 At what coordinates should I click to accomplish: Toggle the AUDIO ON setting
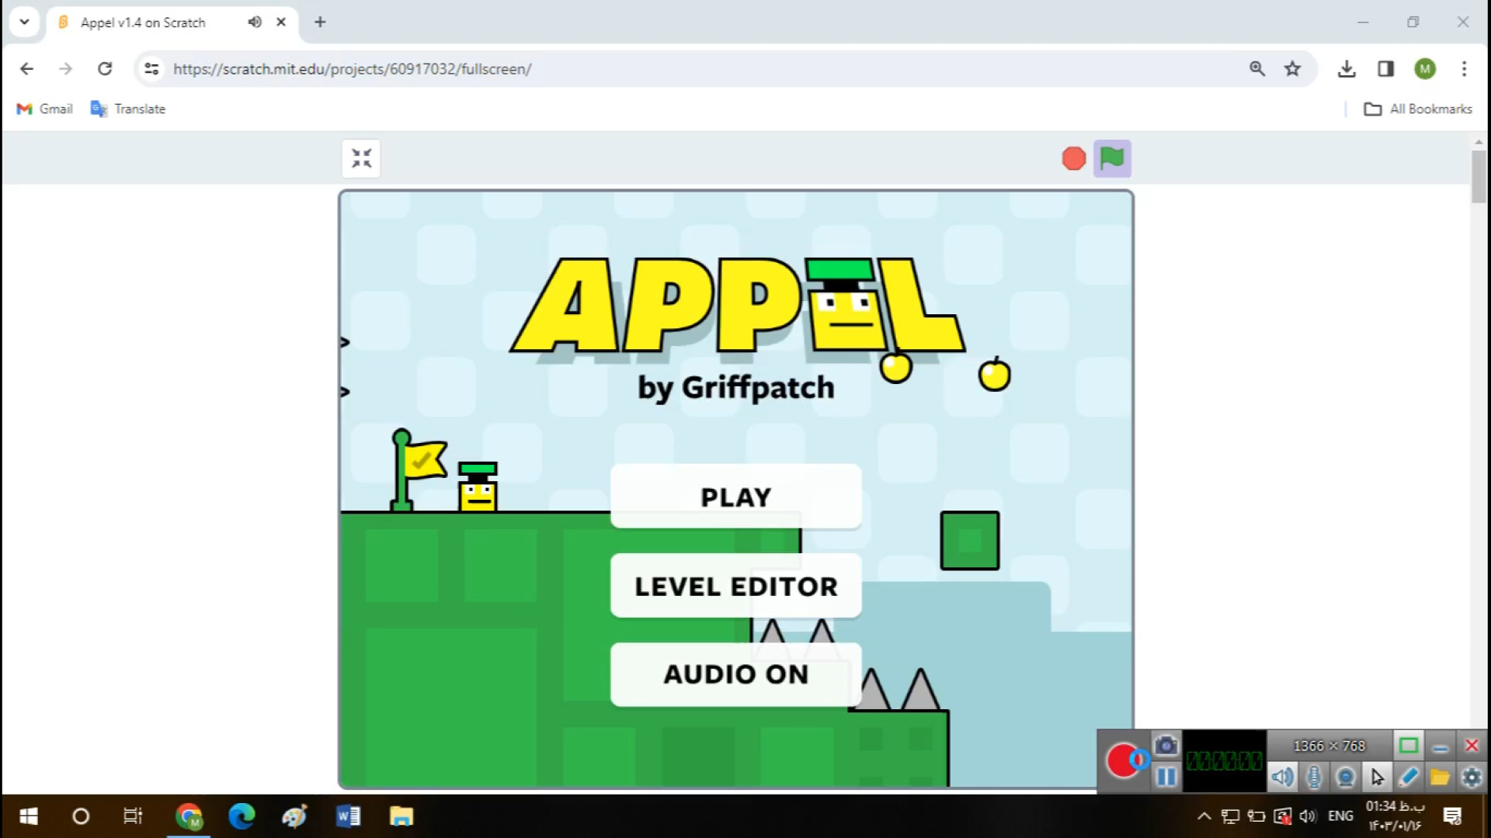[735, 674]
